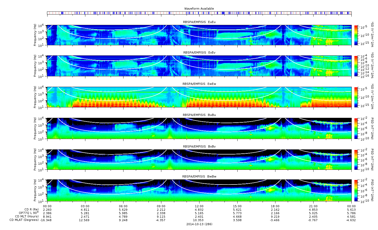Image resolution: width=378 pixels, height=230 pixels.
Task: Click the 12:00 time axis label
Action: coord(199,206)
